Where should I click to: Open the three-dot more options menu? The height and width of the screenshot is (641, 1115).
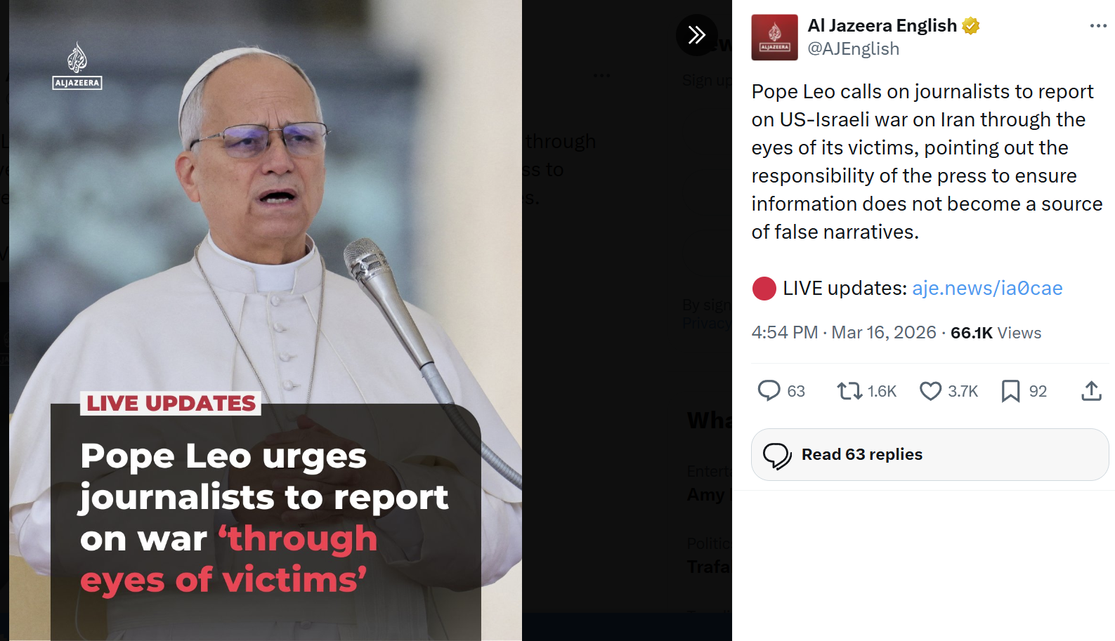(x=1098, y=26)
